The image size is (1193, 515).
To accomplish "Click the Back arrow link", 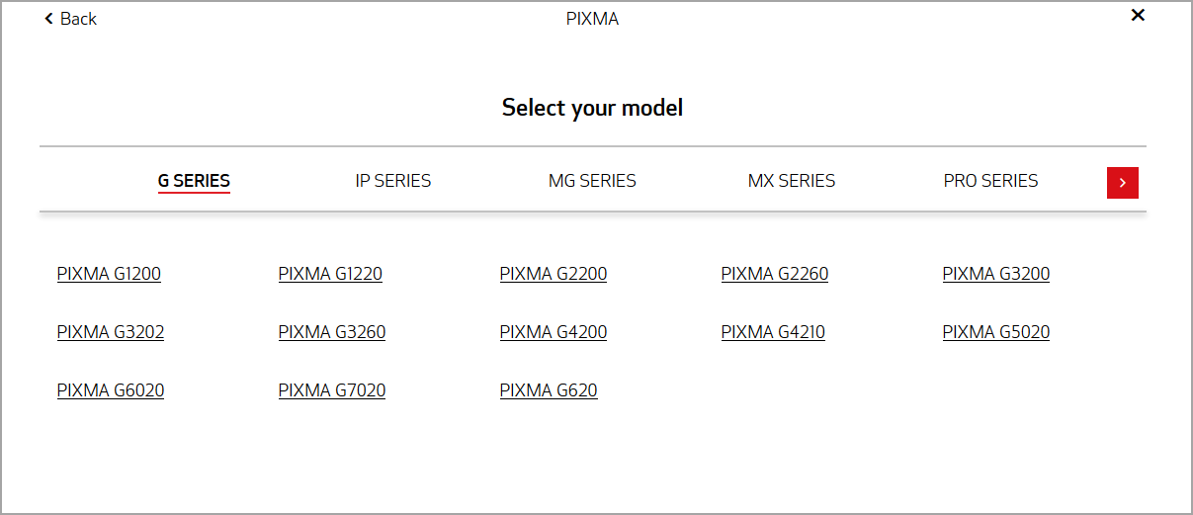I will click(x=70, y=19).
